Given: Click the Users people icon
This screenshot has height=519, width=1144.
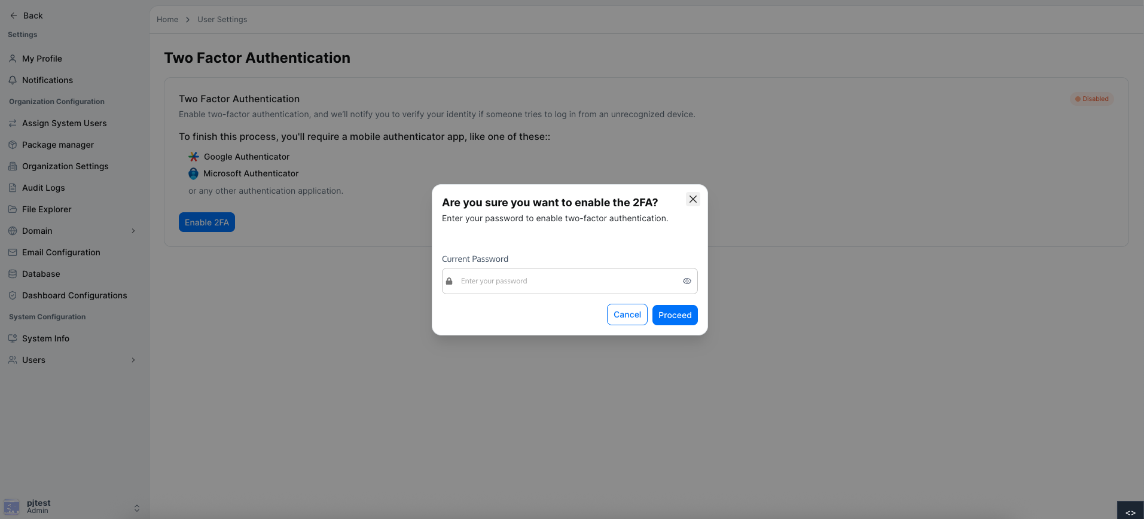Looking at the screenshot, I should tap(13, 360).
